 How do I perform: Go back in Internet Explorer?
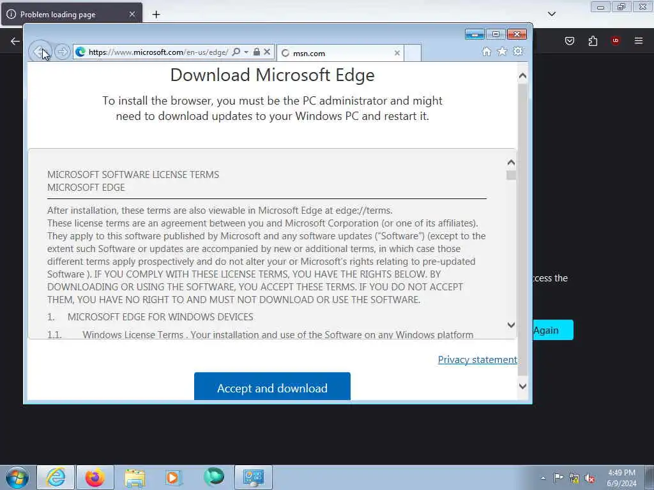[40, 52]
